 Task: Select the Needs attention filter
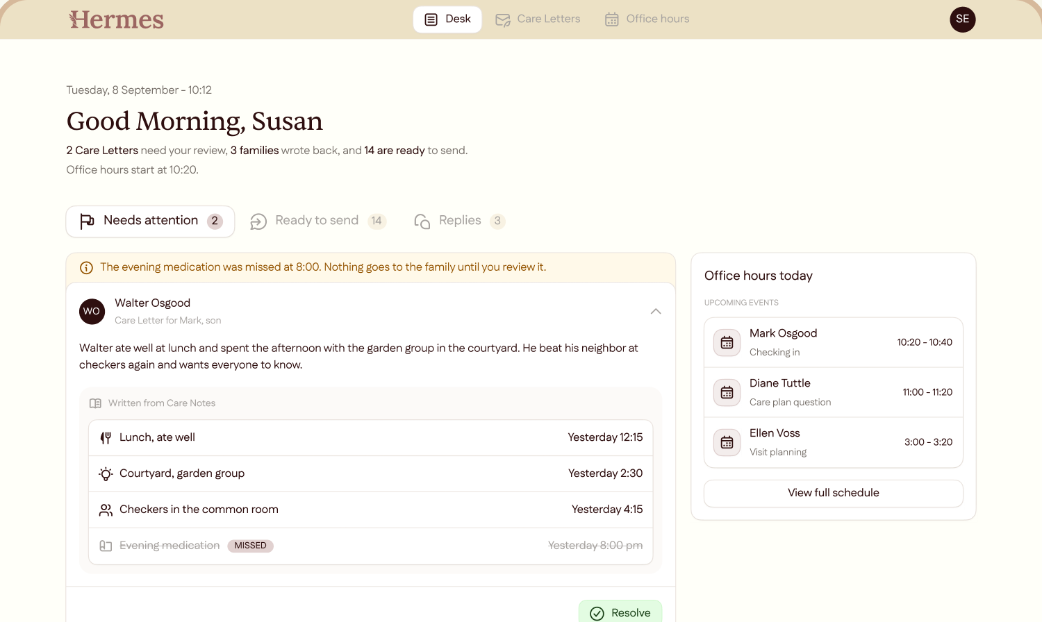coord(151,221)
